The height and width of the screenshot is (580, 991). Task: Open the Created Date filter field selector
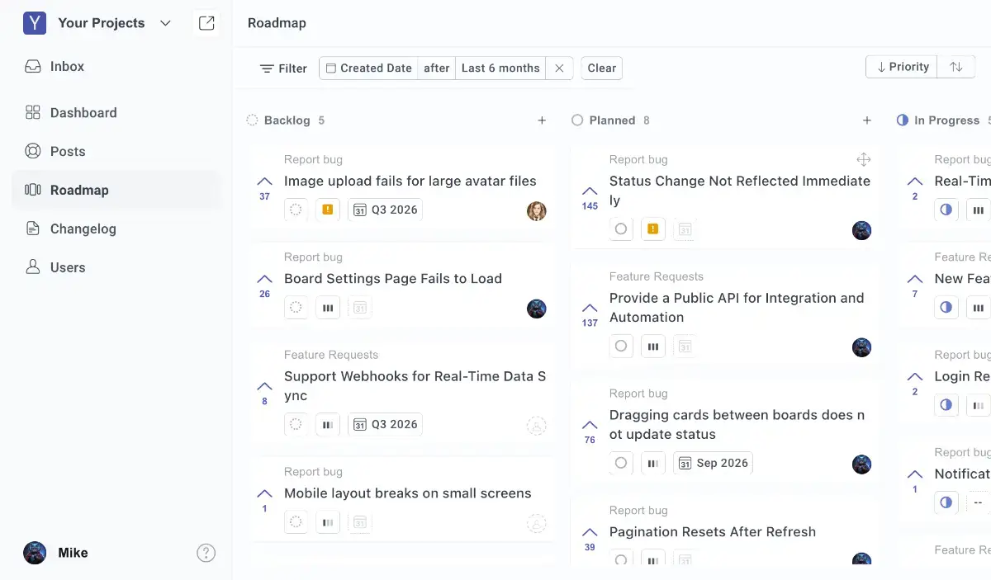click(368, 68)
